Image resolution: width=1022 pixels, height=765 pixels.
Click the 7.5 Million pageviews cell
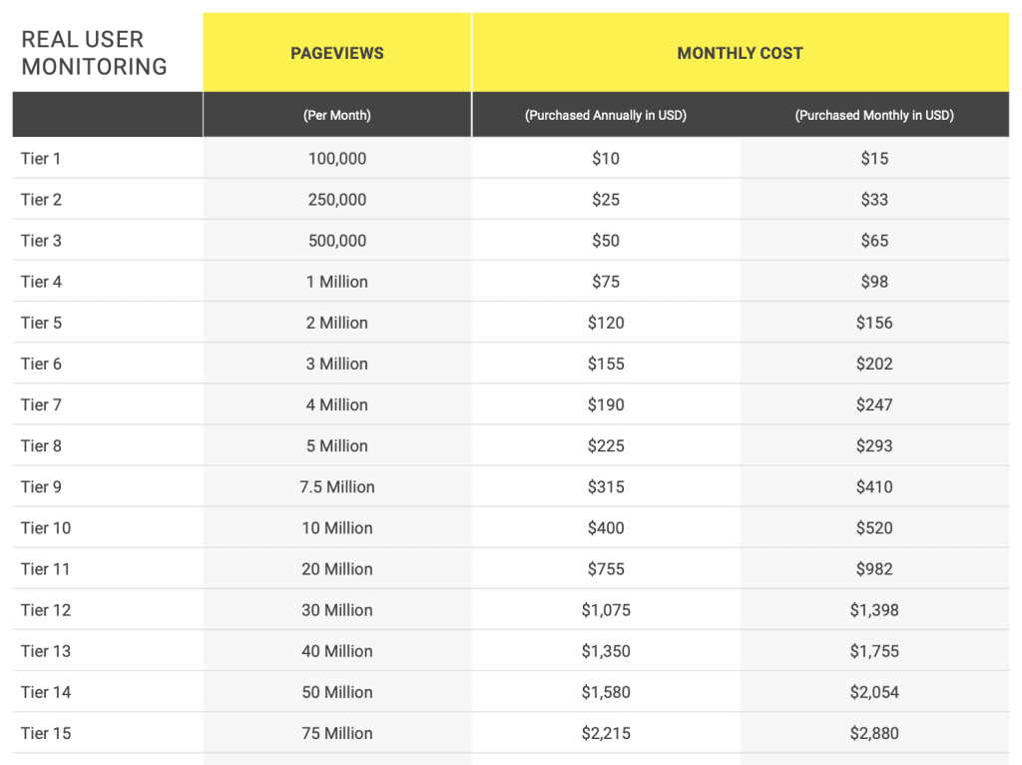click(x=337, y=486)
